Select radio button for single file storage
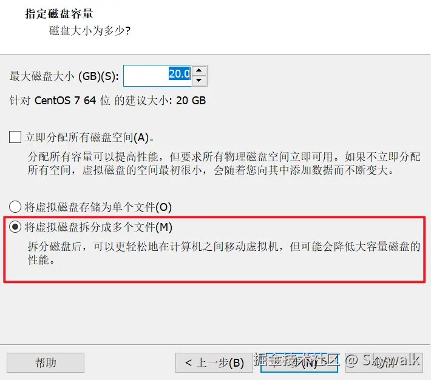Viewport: 431px width, 380px height. pyautogui.click(x=15, y=207)
